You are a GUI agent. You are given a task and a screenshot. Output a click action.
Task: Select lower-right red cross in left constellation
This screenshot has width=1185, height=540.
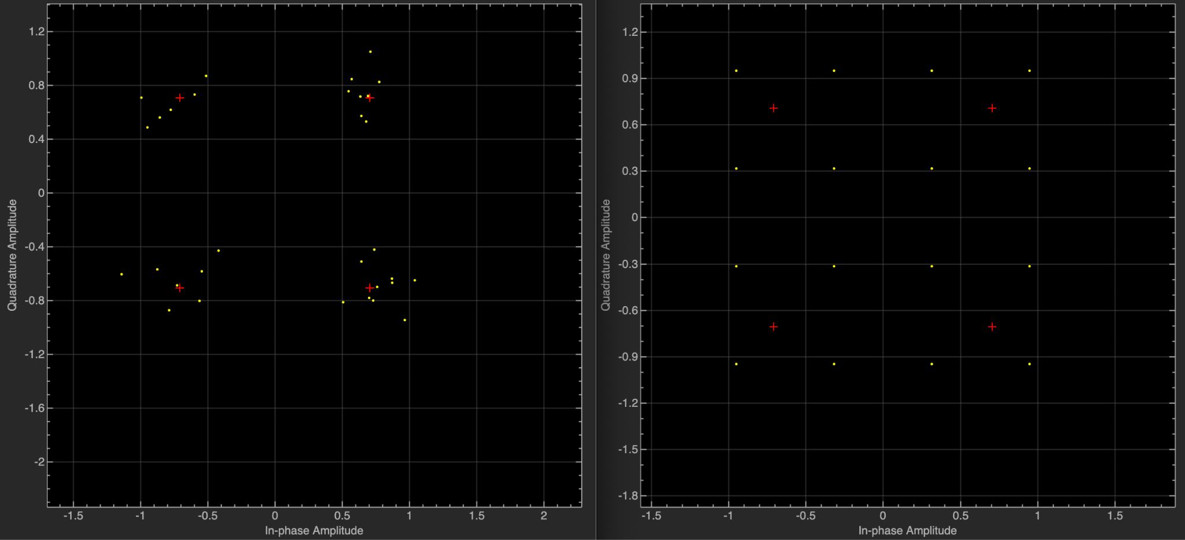370,288
